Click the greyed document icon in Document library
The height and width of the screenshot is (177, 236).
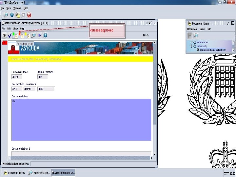190,36
